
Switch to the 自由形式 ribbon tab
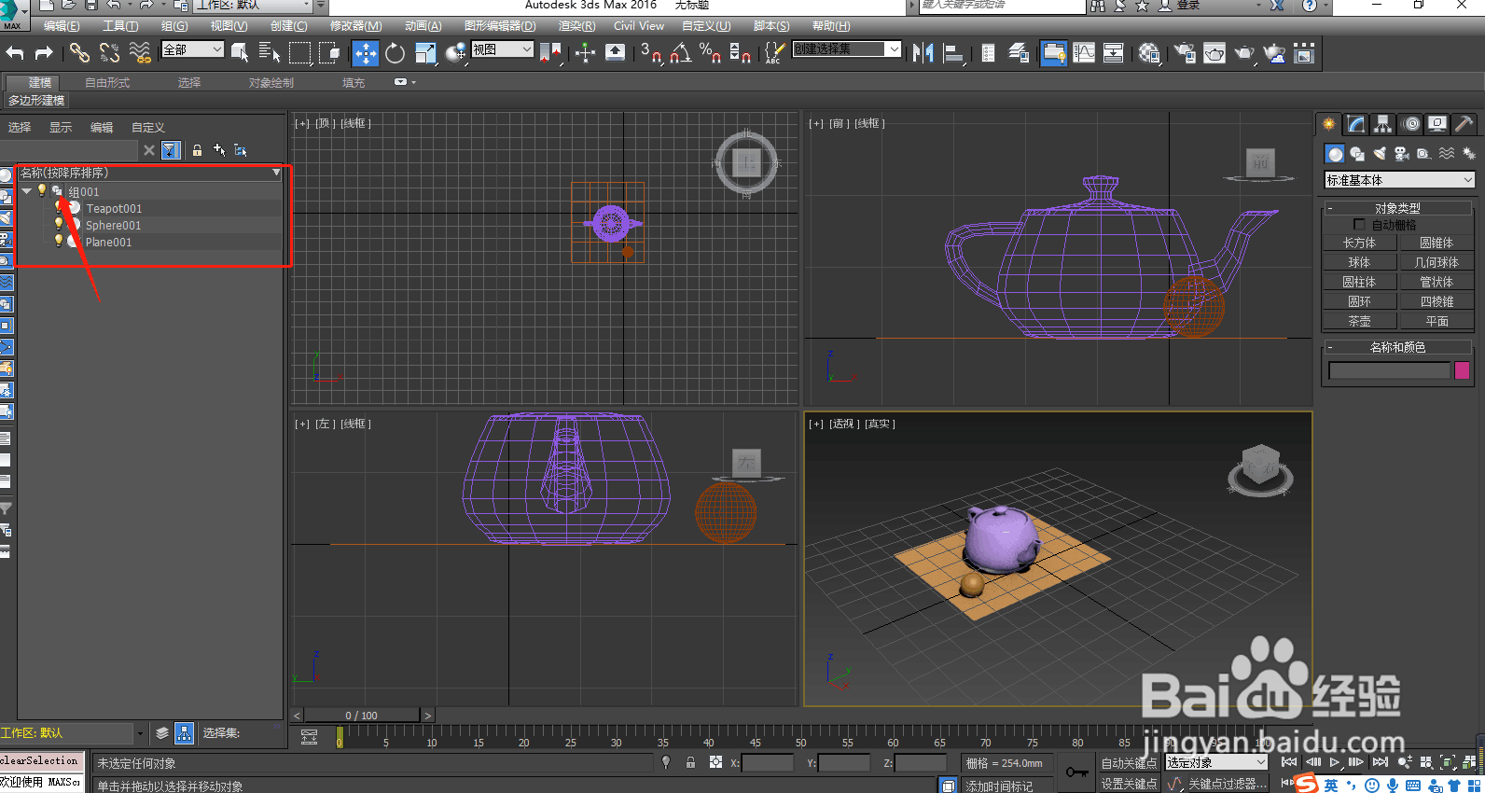coord(107,83)
